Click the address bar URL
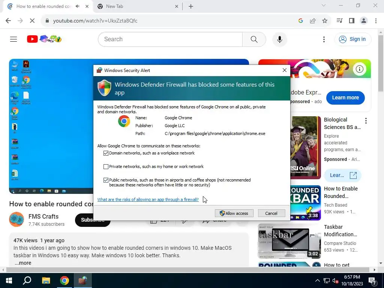The image size is (384, 288). click(95, 21)
